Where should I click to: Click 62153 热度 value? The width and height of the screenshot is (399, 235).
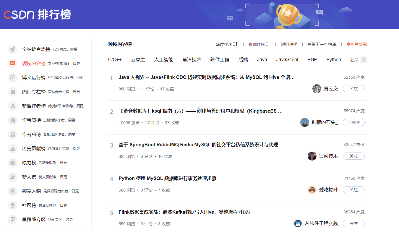click(354, 77)
